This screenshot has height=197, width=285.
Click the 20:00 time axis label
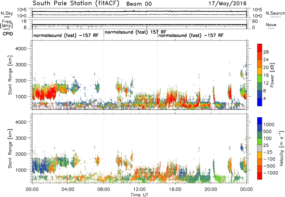pyautogui.click(x=211, y=190)
